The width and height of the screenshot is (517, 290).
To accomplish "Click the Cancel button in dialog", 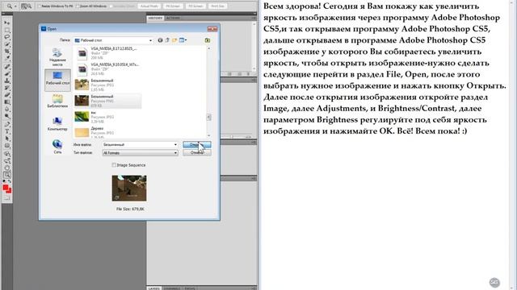I will click(197, 152).
